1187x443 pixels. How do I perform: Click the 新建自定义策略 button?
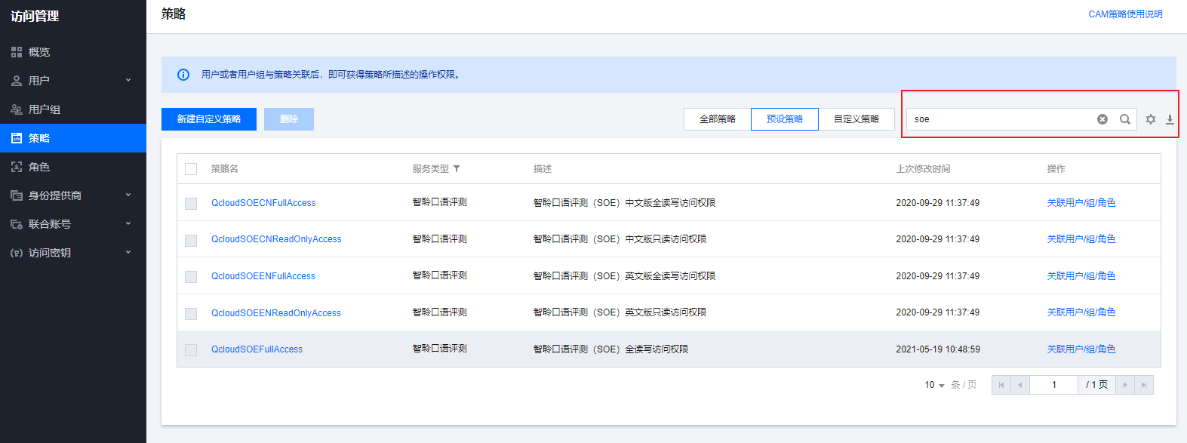click(209, 119)
